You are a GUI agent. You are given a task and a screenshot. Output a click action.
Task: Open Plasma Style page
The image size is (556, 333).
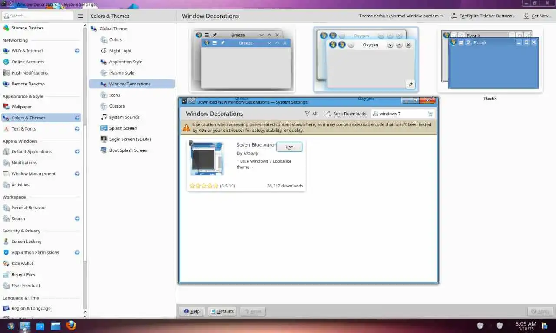click(132, 73)
